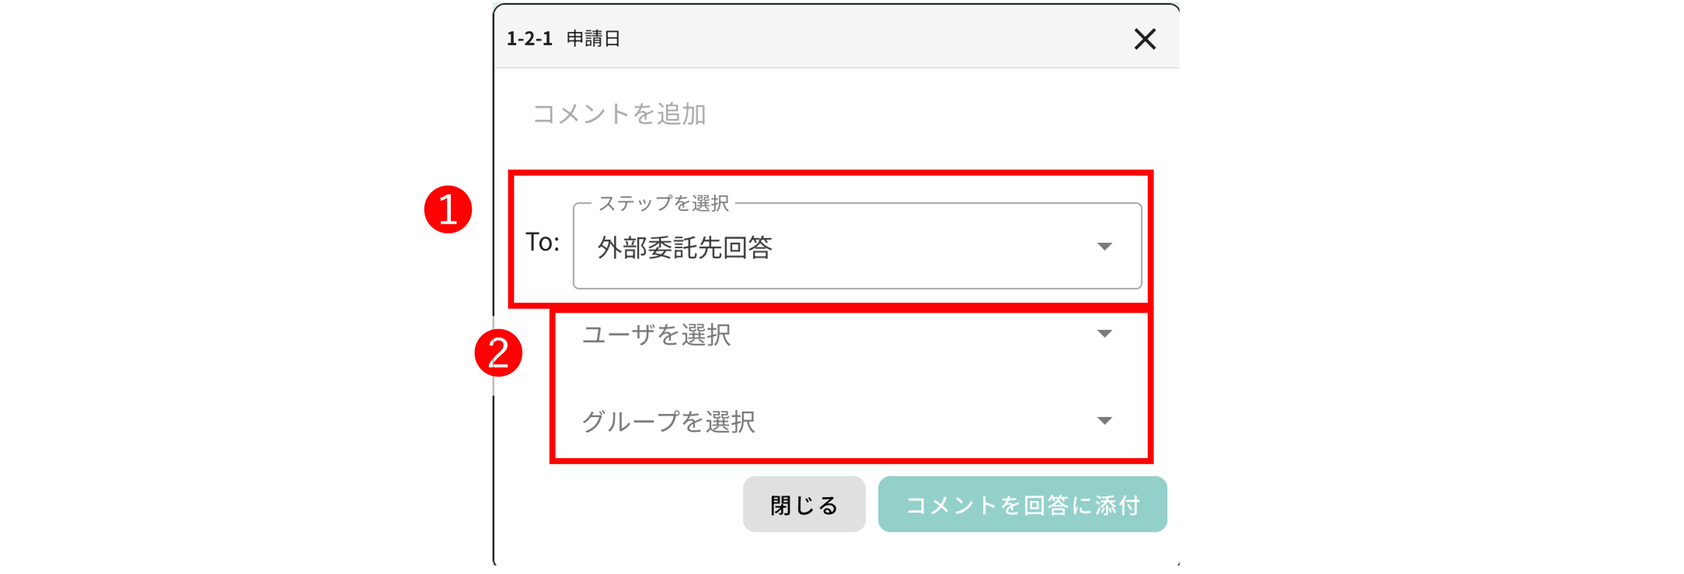Open the group selection arrow
The width and height of the screenshot is (1684, 574).
tap(1105, 421)
